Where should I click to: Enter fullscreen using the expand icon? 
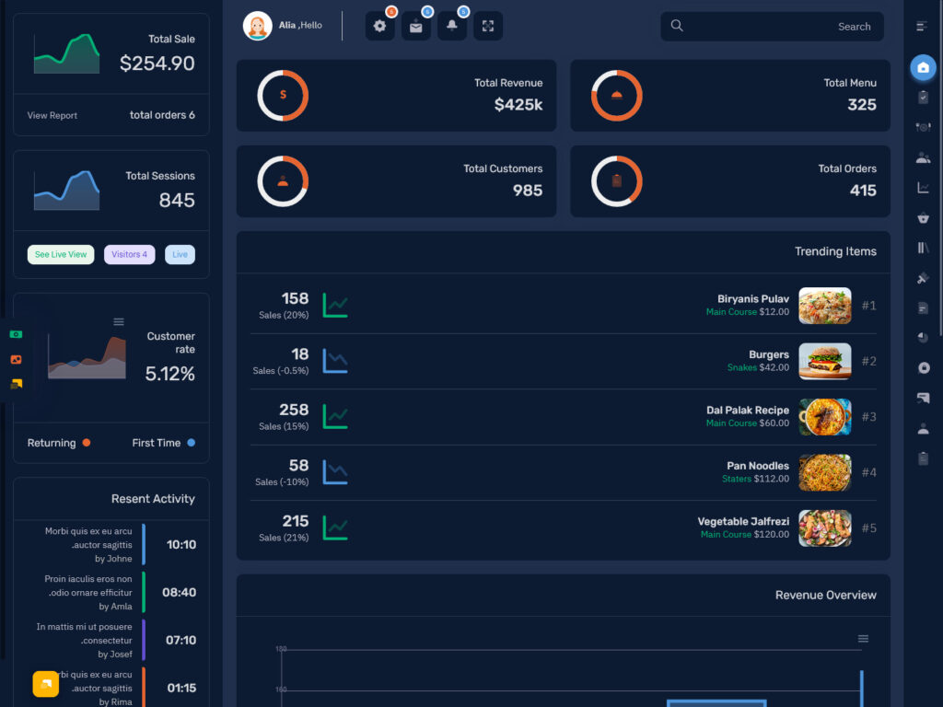pyautogui.click(x=487, y=26)
